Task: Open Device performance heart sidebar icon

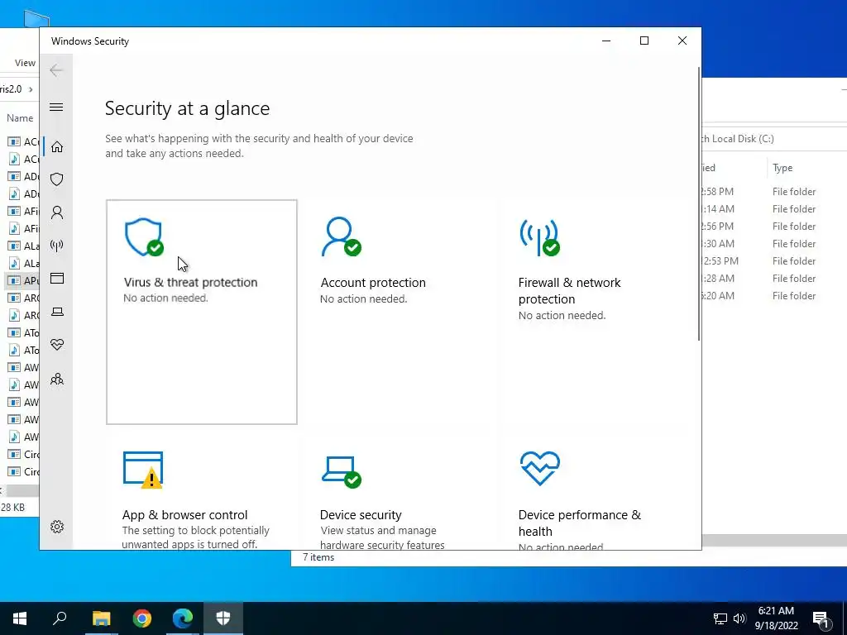Action: (x=57, y=345)
